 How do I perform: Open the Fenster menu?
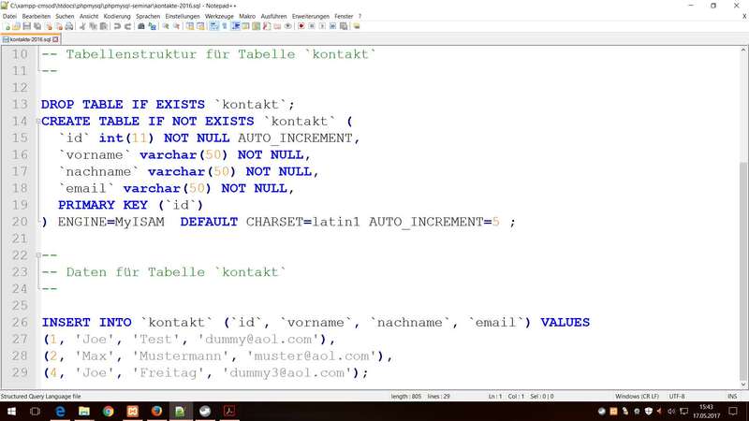344,16
